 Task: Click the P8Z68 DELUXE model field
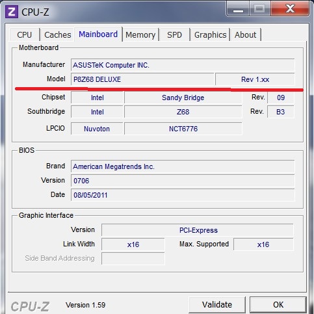point(142,79)
